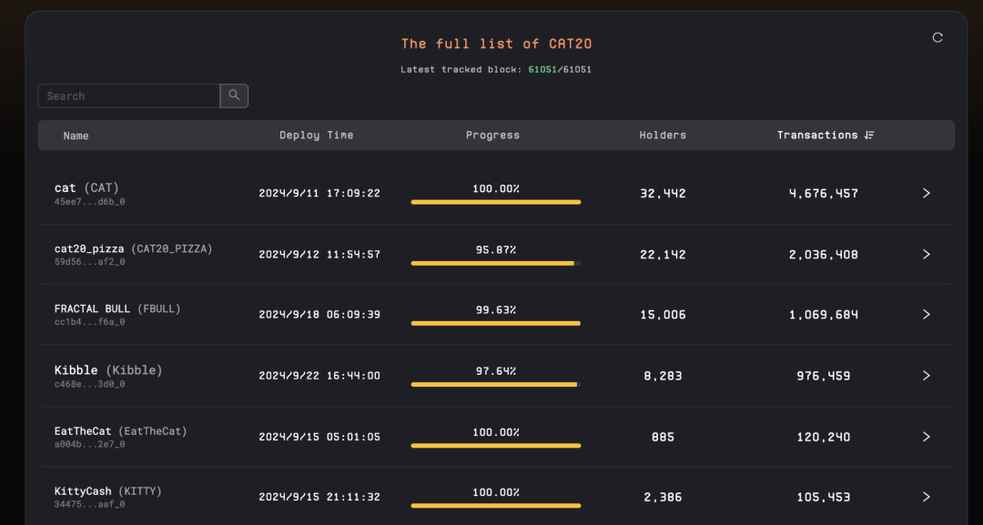983x525 pixels.
Task: Click the Kibble row right arrow
Action: point(926,376)
